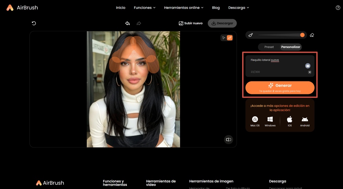Image resolution: width=343 pixels, height=189 pixels.
Task: Switch to the Personalizar tab
Action: pos(291,47)
